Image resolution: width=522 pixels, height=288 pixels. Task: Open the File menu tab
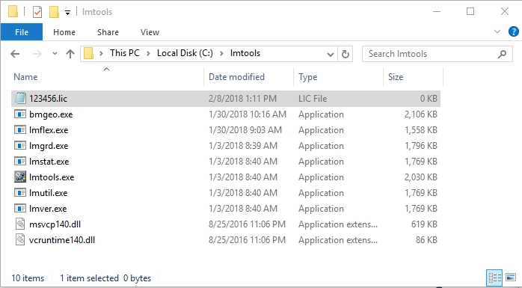(x=22, y=32)
